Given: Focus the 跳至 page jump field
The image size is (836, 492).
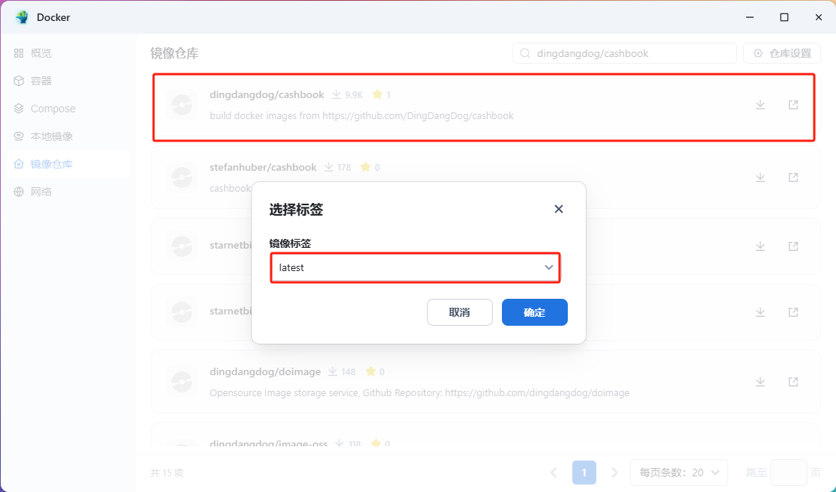Looking at the screenshot, I should tap(789, 473).
